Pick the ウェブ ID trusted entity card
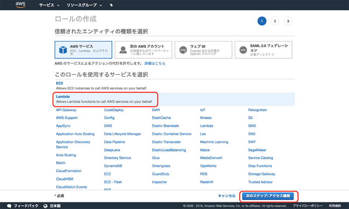Viewport: 349px width, 209px height. click(x=203, y=50)
